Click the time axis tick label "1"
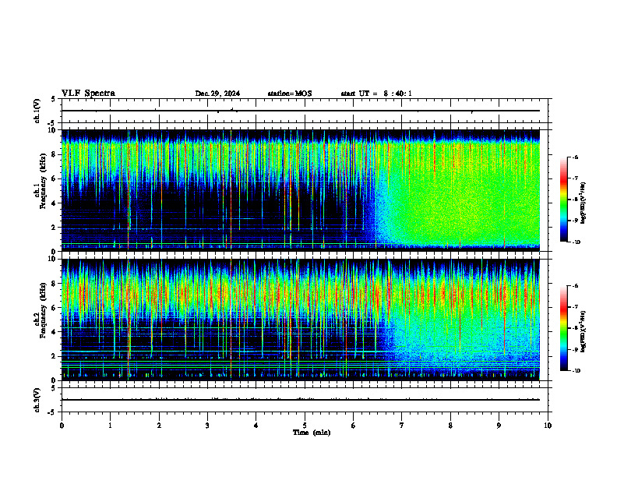 coord(110,426)
